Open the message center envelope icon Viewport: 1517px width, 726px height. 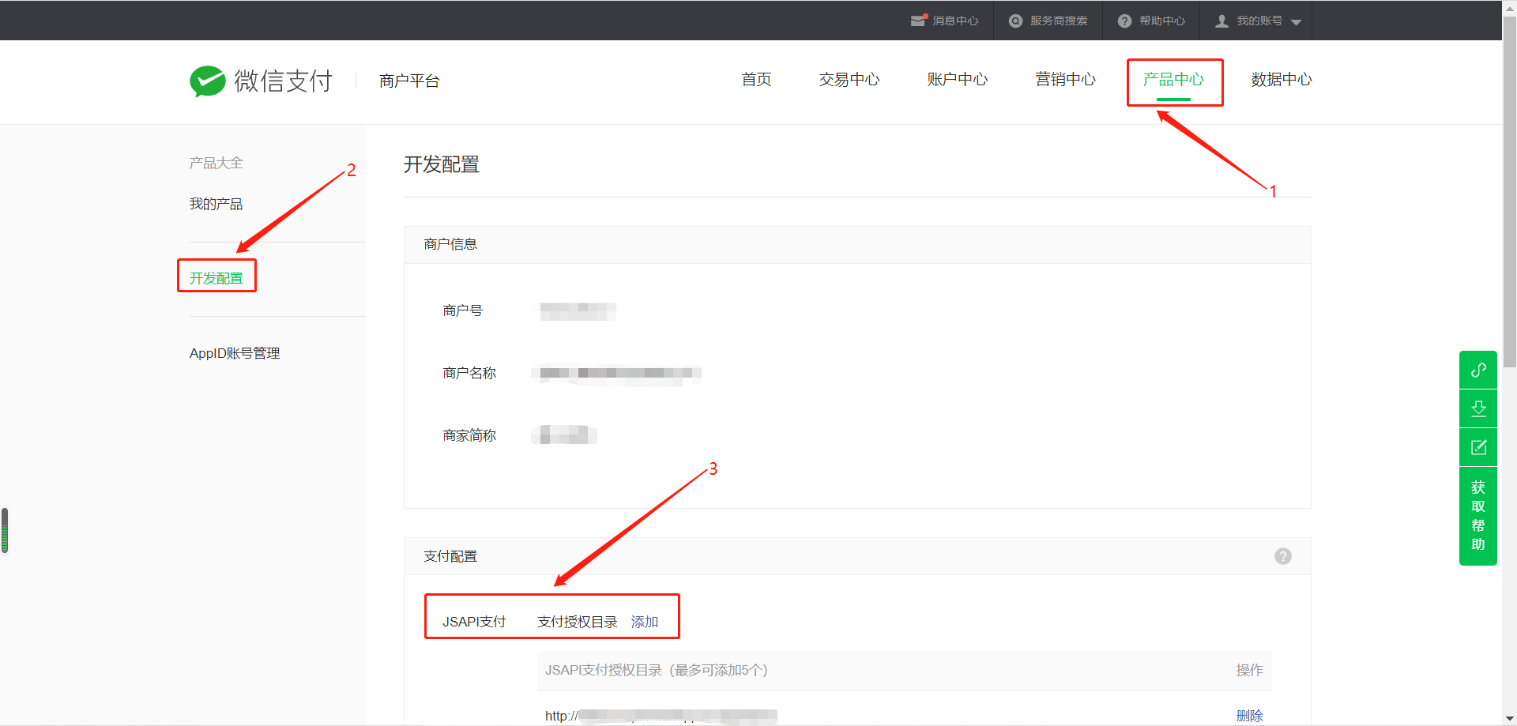coord(918,21)
